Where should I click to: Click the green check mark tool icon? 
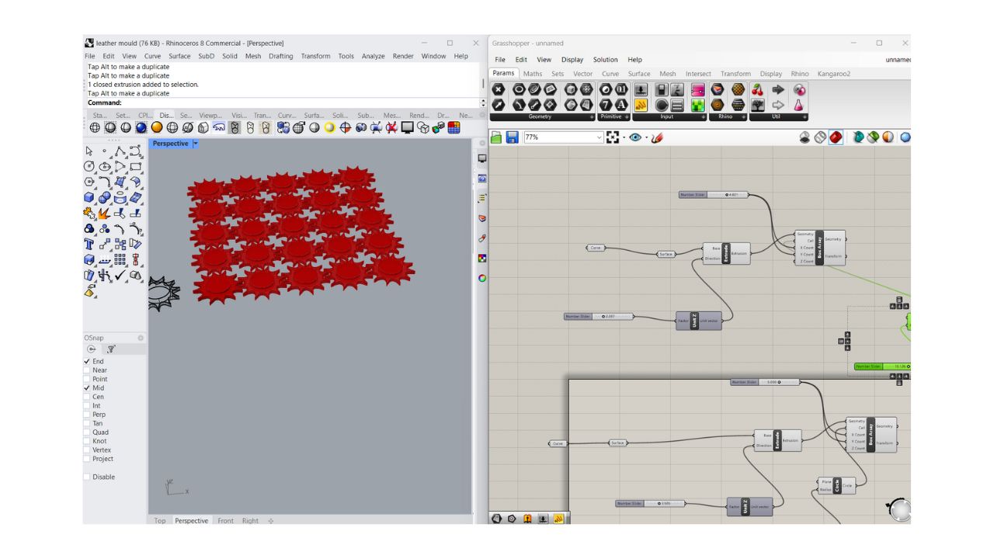[120, 275]
